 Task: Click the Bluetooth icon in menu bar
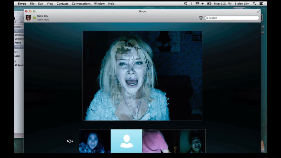pyautogui.click(x=191, y=4)
